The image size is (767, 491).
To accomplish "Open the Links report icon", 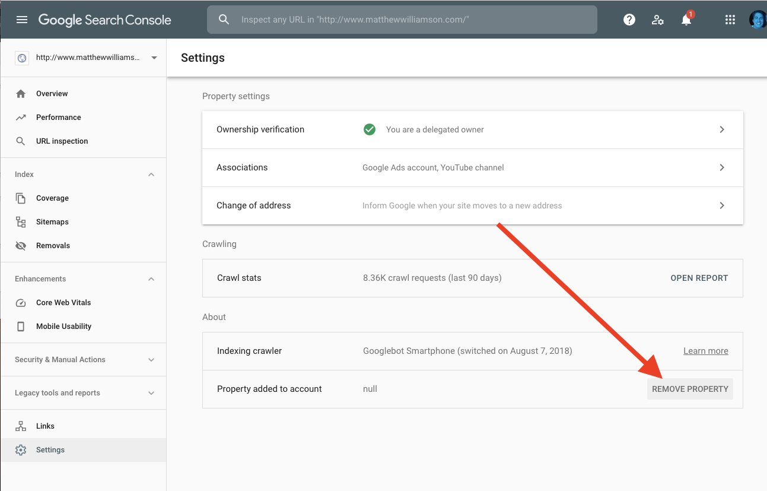I will pyautogui.click(x=21, y=426).
